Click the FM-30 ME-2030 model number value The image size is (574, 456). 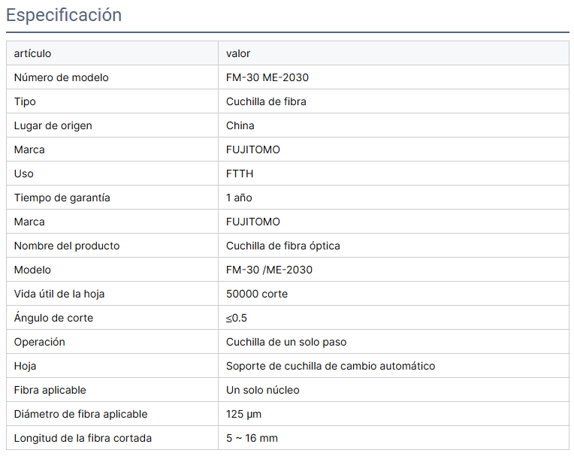click(267, 77)
